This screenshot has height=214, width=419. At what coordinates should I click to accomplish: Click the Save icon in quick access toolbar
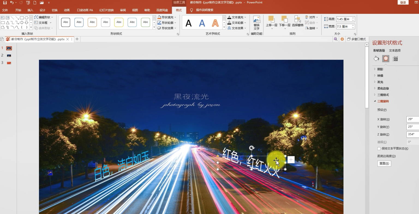click(x=5, y=2)
